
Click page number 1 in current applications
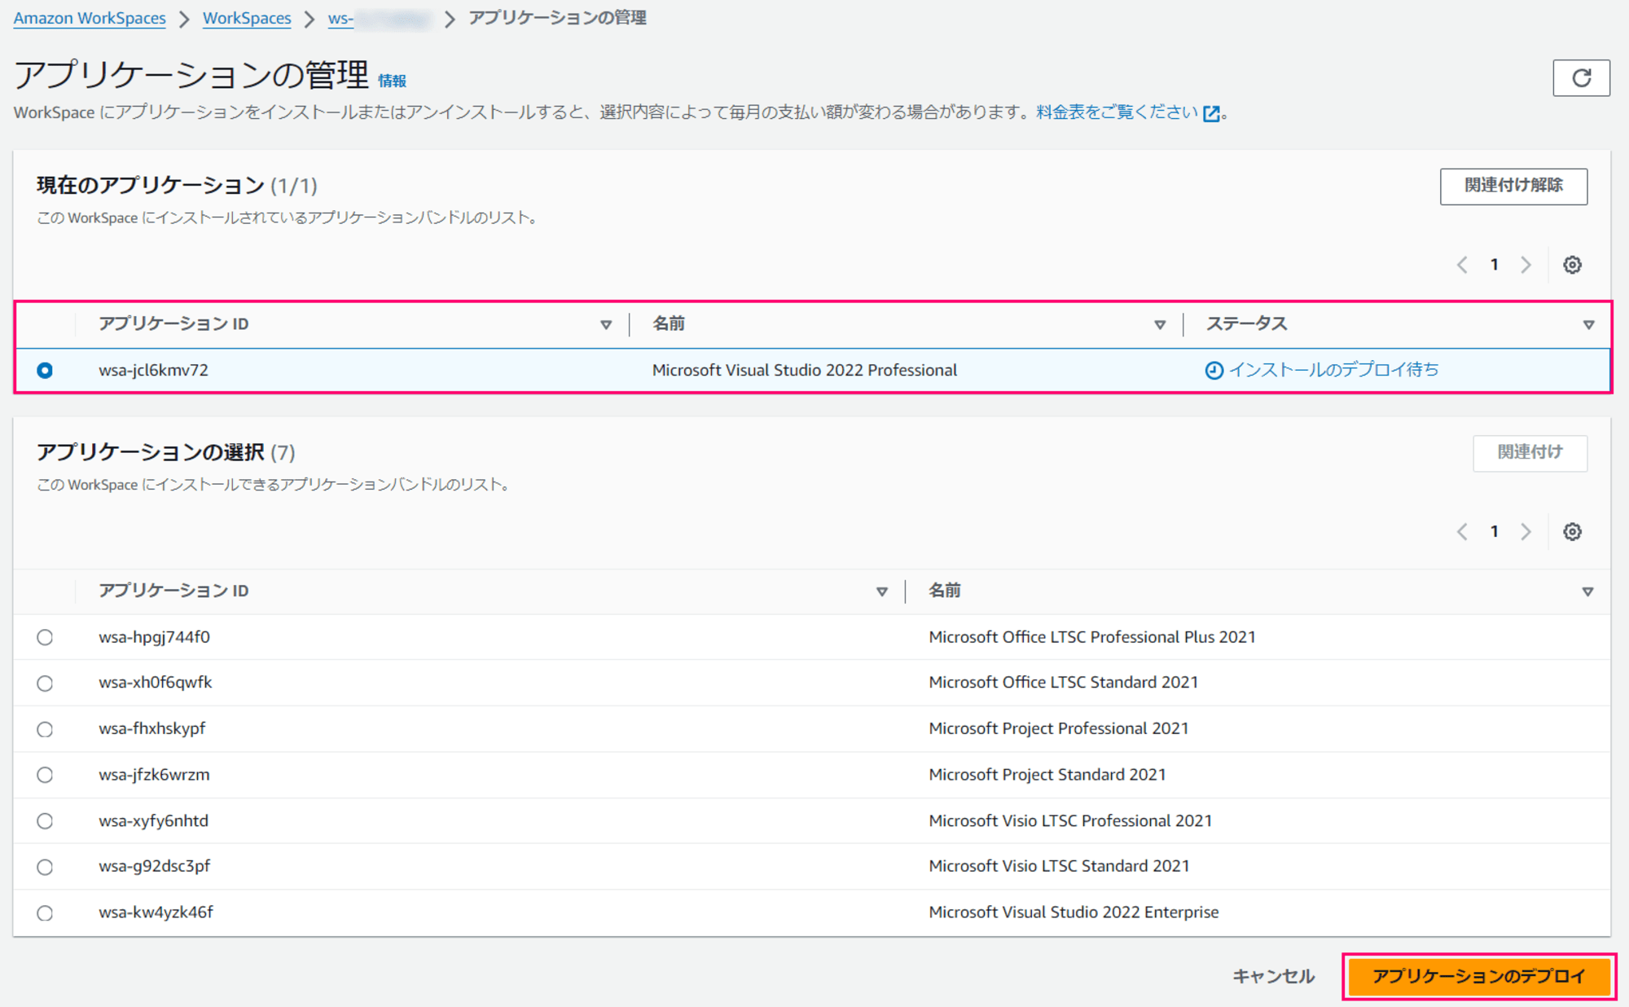point(1495,265)
